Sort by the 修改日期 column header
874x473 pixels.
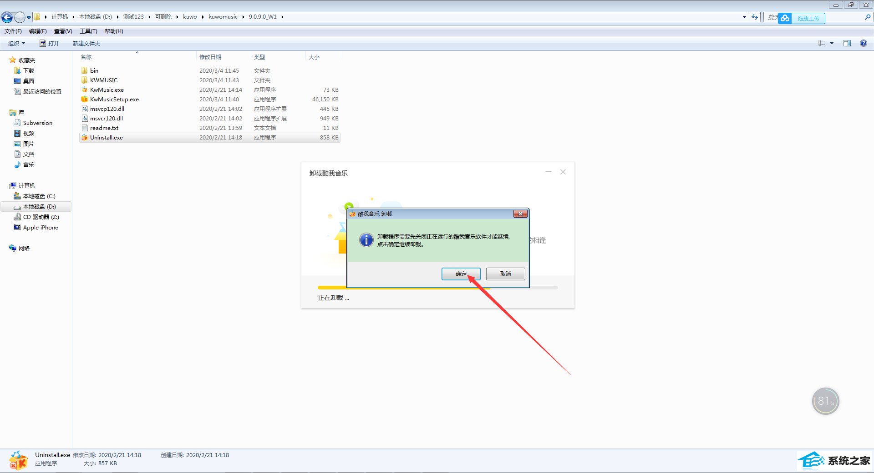(x=210, y=57)
